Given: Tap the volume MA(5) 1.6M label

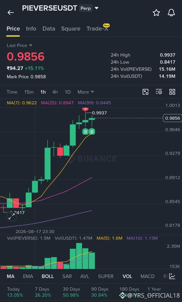Looking at the screenshot, I should pos(109,238).
